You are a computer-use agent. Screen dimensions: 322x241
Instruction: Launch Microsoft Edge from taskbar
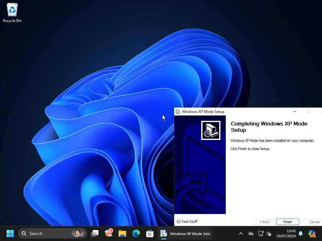136,233
